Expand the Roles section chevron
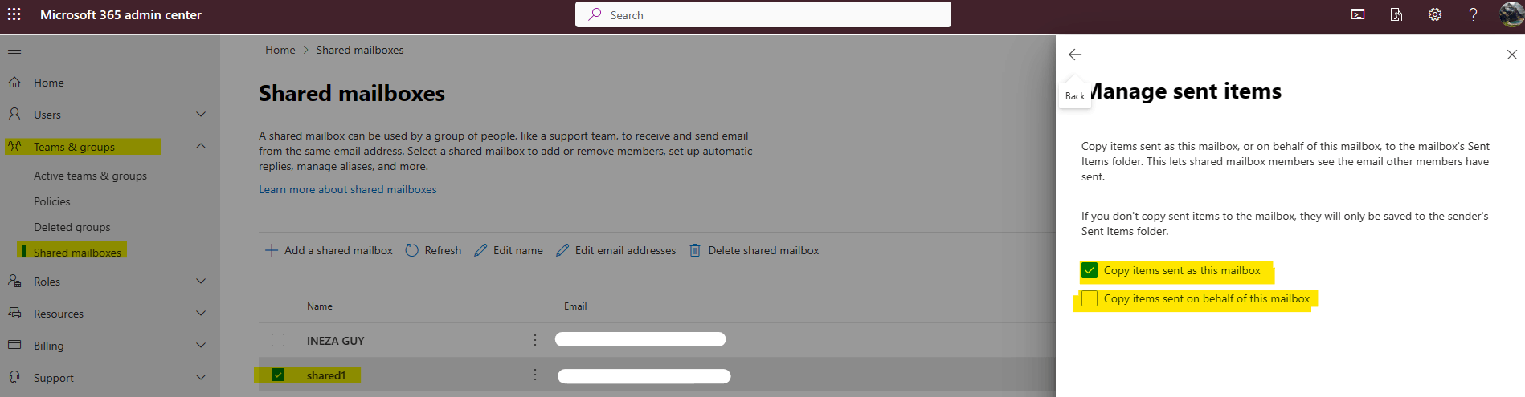Viewport: 1525px width, 397px height. [x=201, y=281]
